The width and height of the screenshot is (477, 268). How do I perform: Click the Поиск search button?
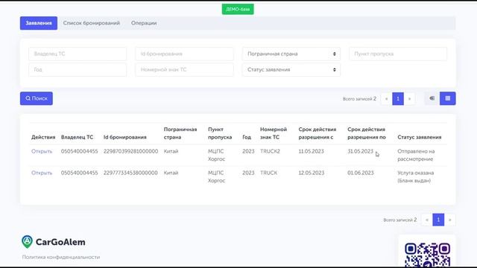(37, 98)
